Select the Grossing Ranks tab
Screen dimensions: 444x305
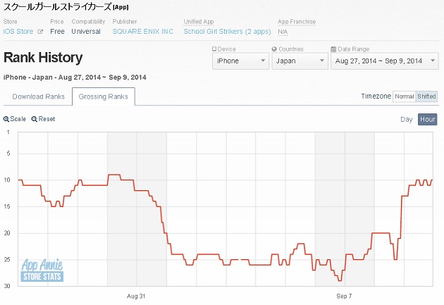pyautogui.click(x=104, y=97)
